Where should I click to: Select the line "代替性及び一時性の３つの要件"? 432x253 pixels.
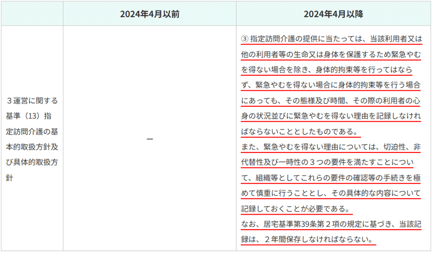(327, 162)
